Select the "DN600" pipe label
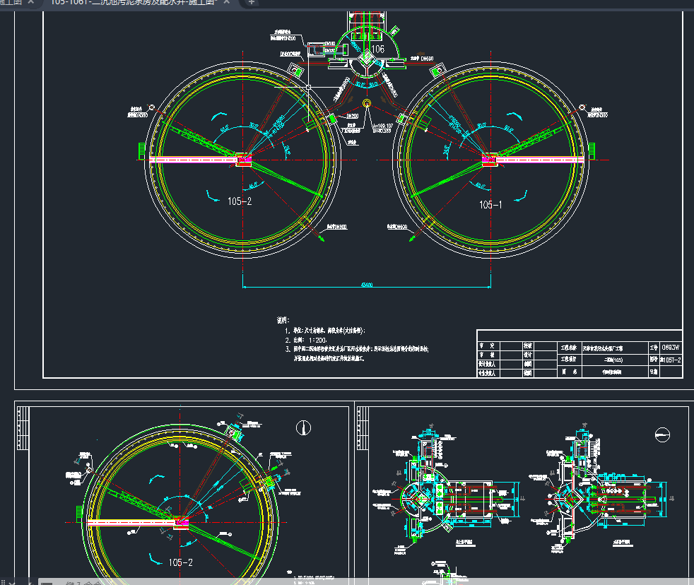The height and width of the screenshot is (585, 694). coord(427,59)
